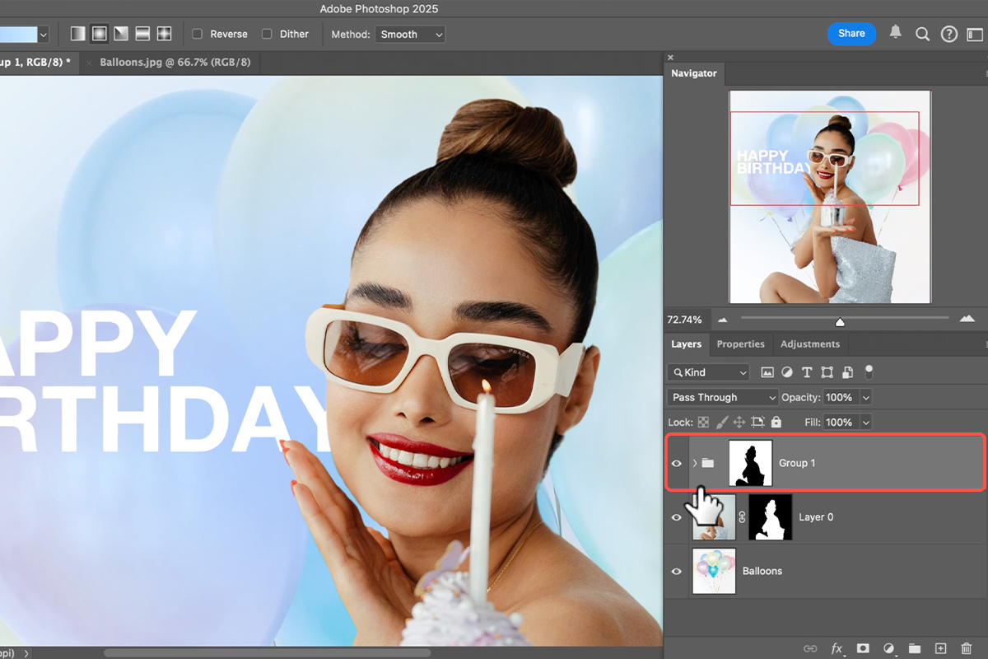Select the Balloons.jpg document tab
The image size is (988, 659).
(x=175, y=62)
